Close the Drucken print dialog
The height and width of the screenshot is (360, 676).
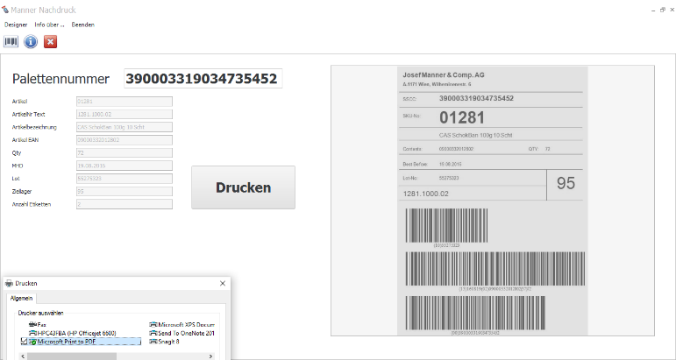pyautogui.click(x=223, y=283)
